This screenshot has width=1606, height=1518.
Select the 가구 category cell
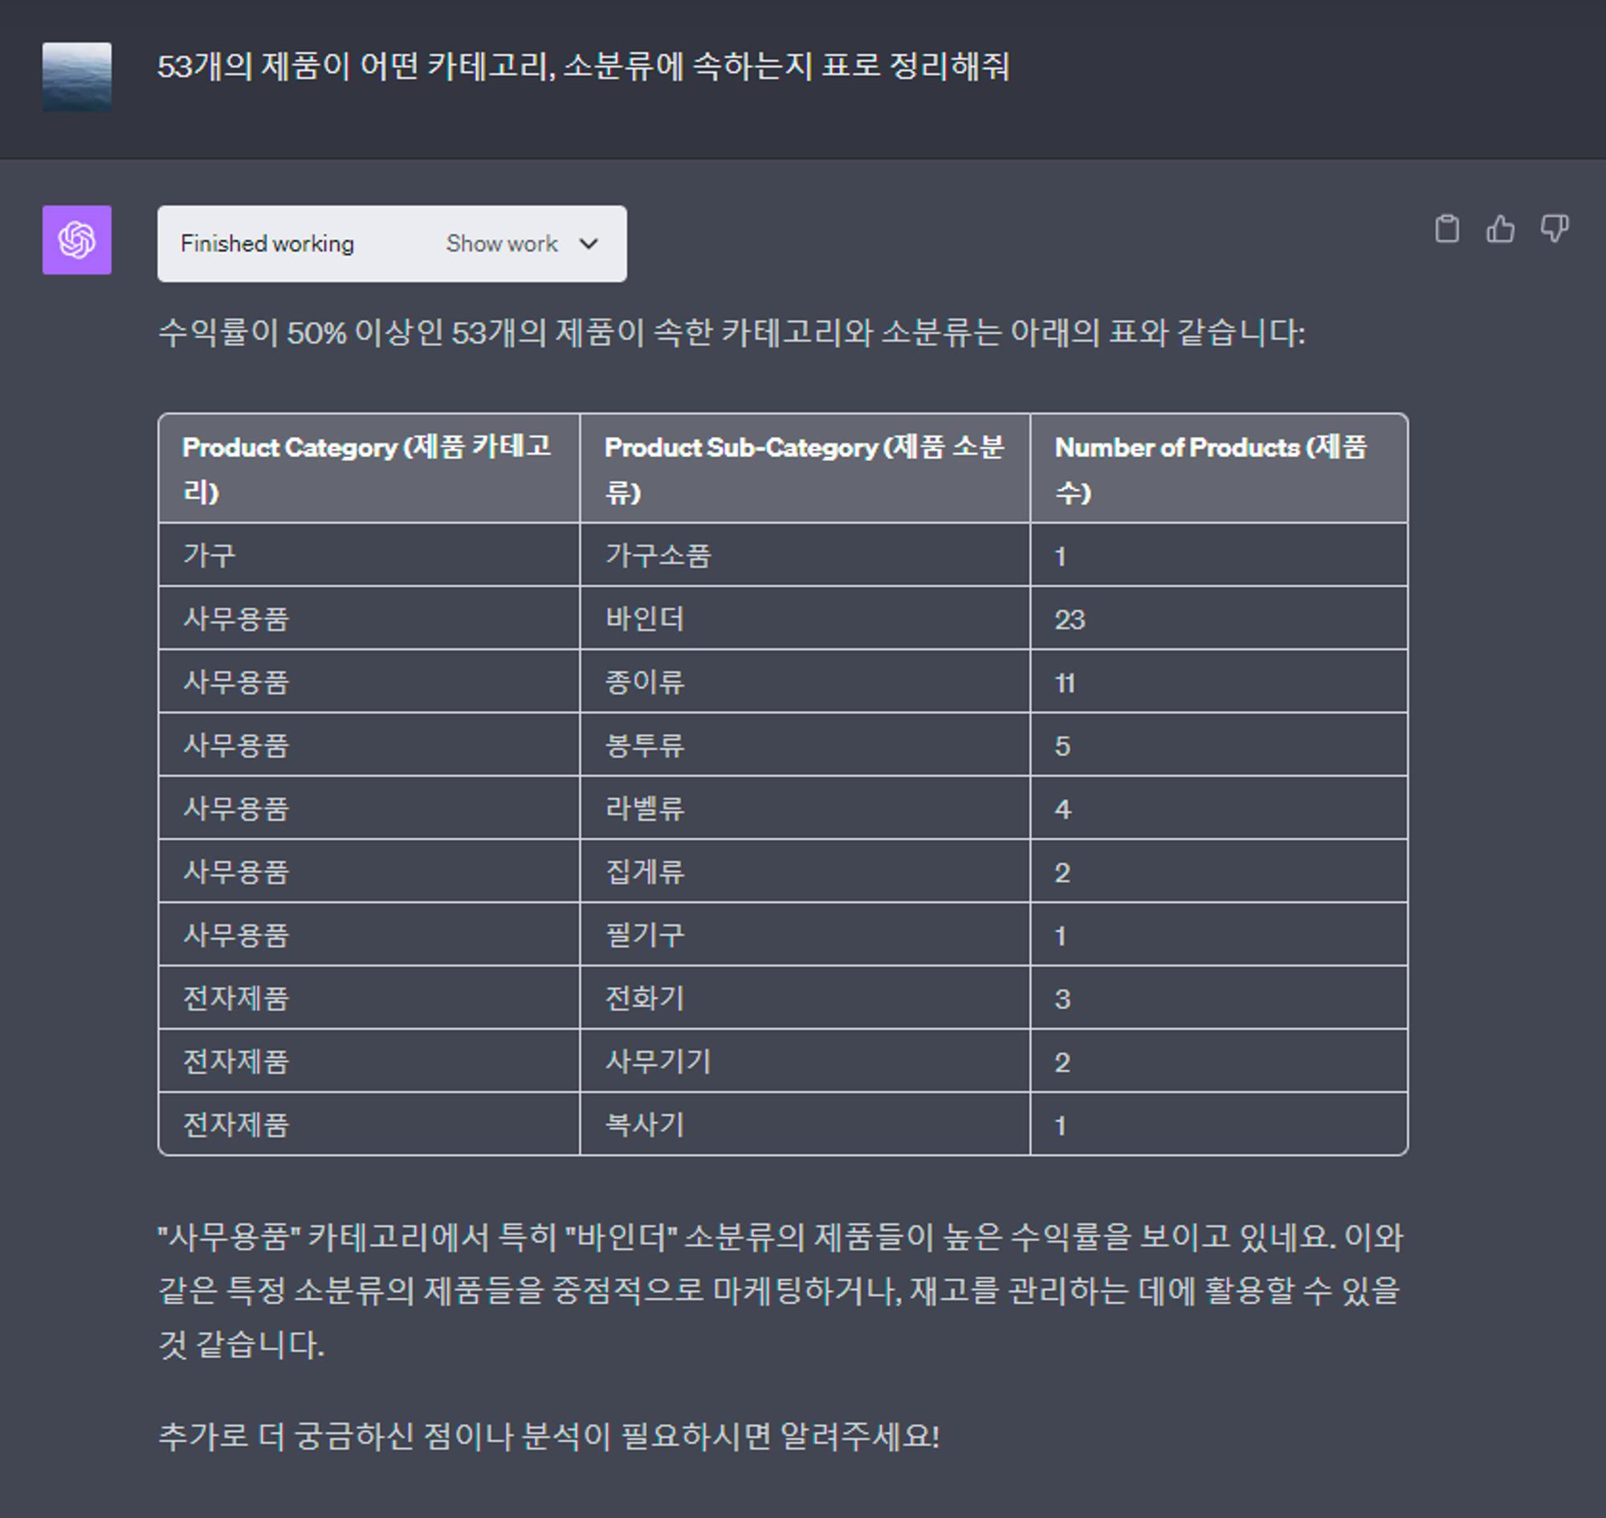[x=369, y=555]
